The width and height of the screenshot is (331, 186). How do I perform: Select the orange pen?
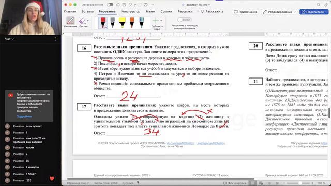132,23
